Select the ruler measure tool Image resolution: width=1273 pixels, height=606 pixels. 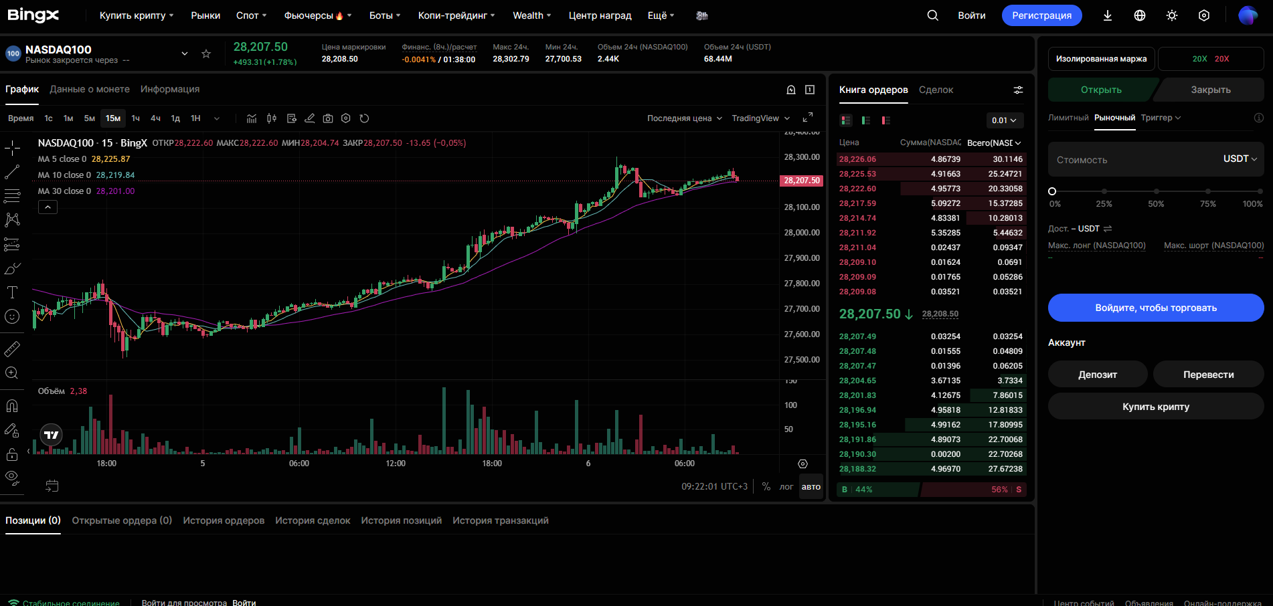click(12, 348)
